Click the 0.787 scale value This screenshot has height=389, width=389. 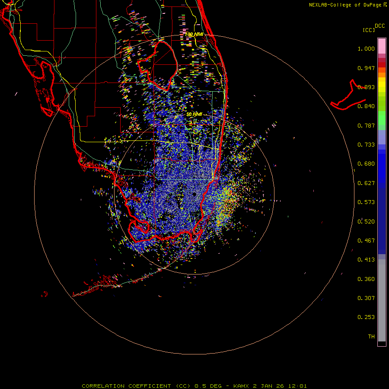366,125
